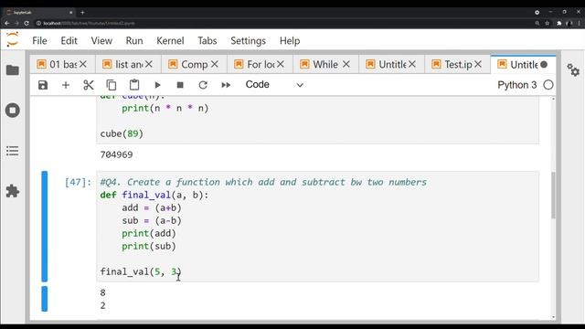Open the File Browser sidebar panel
The image size is (585, 329).
(x=13, y=70)
